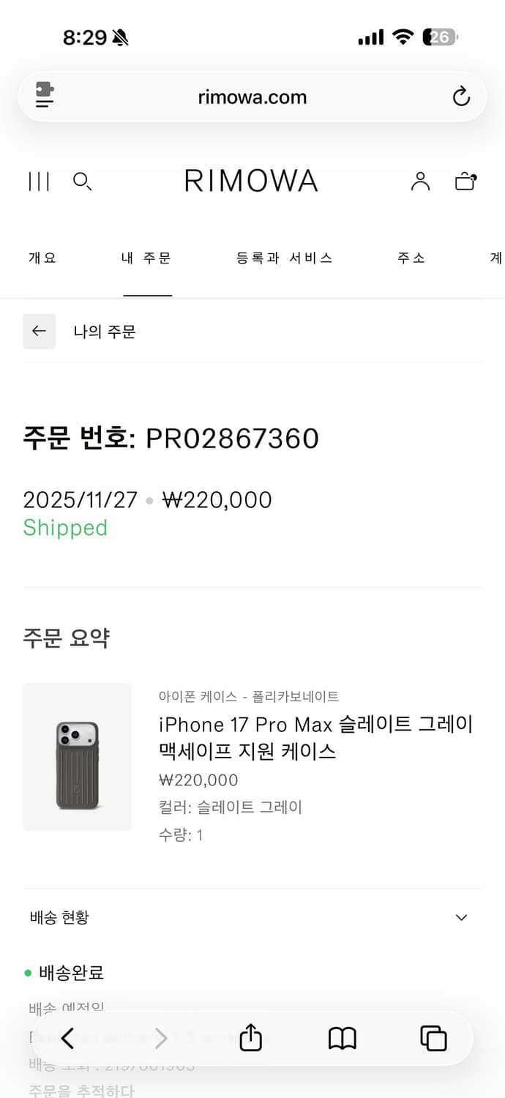Open the account profile icon

(420, 182)
